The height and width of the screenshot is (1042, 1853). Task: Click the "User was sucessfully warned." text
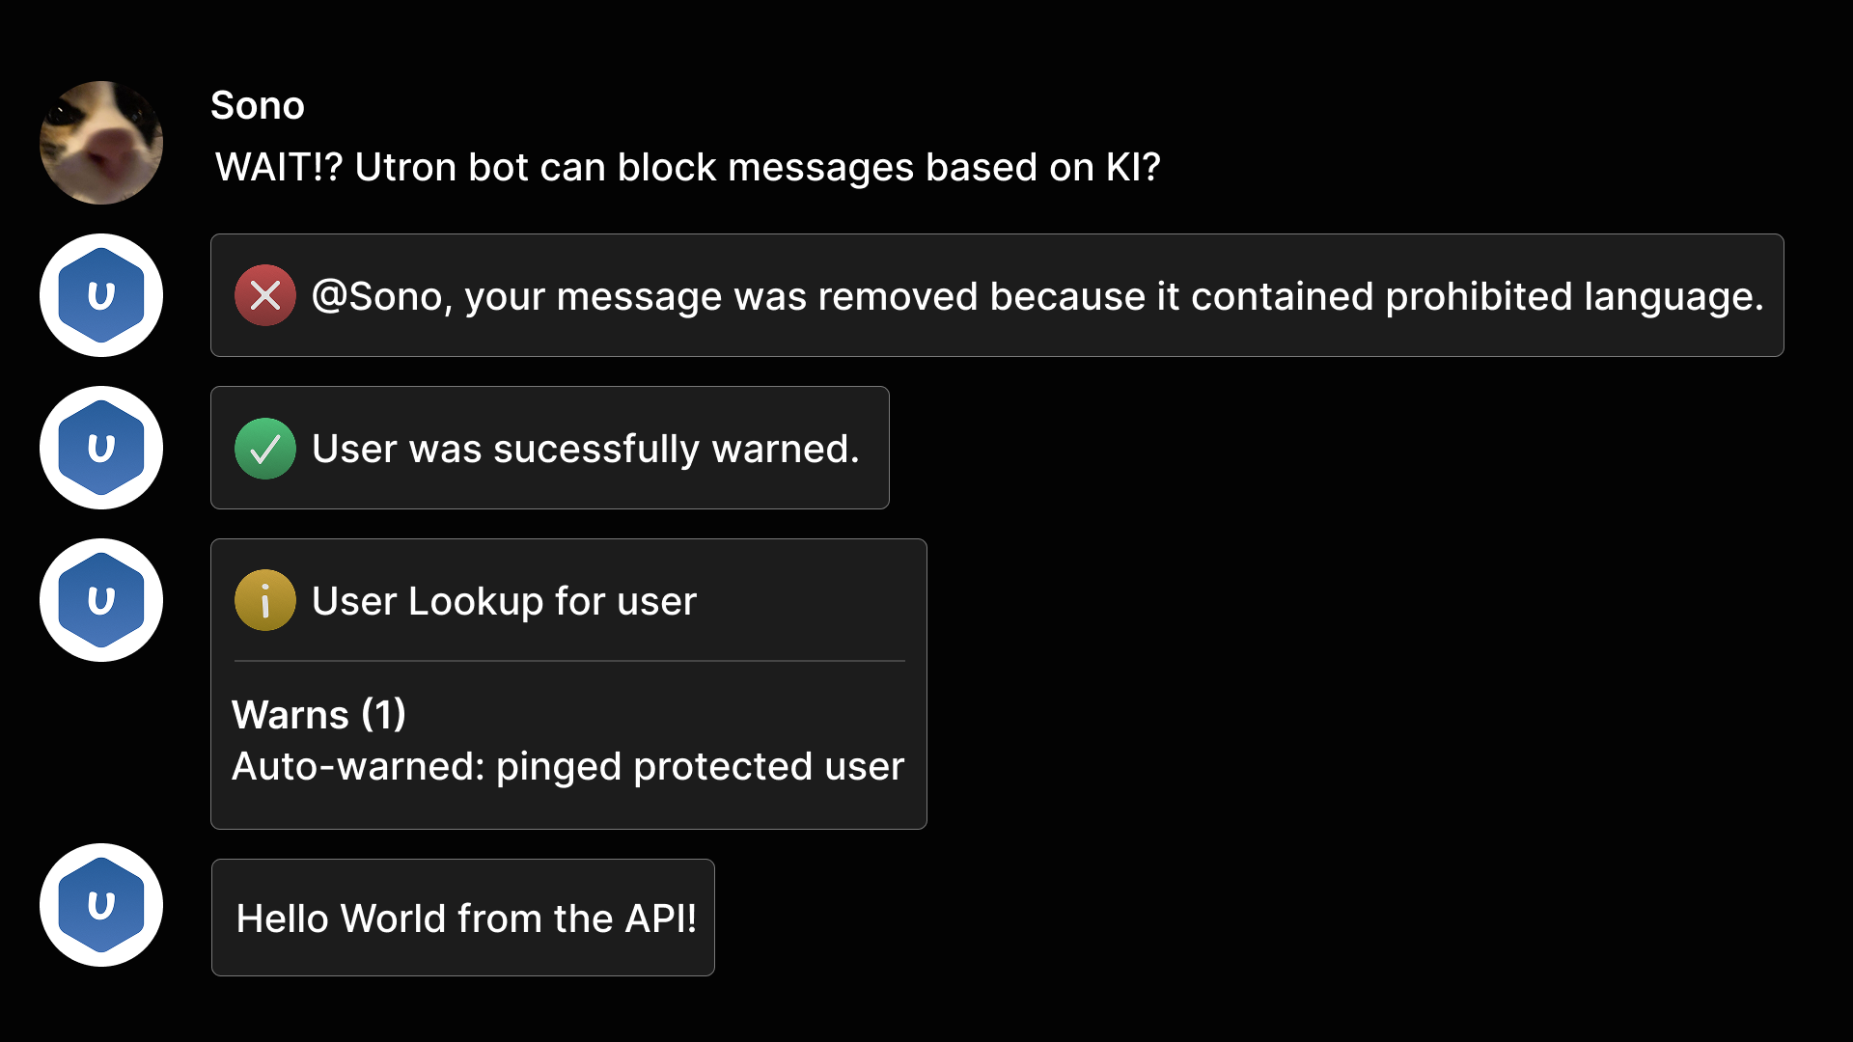pos(585,449)
